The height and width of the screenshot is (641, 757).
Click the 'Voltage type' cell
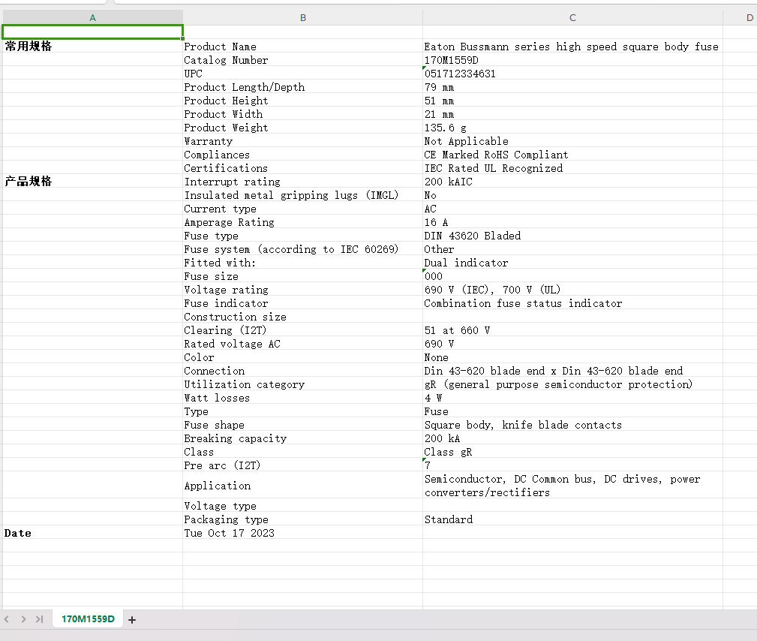302,506
